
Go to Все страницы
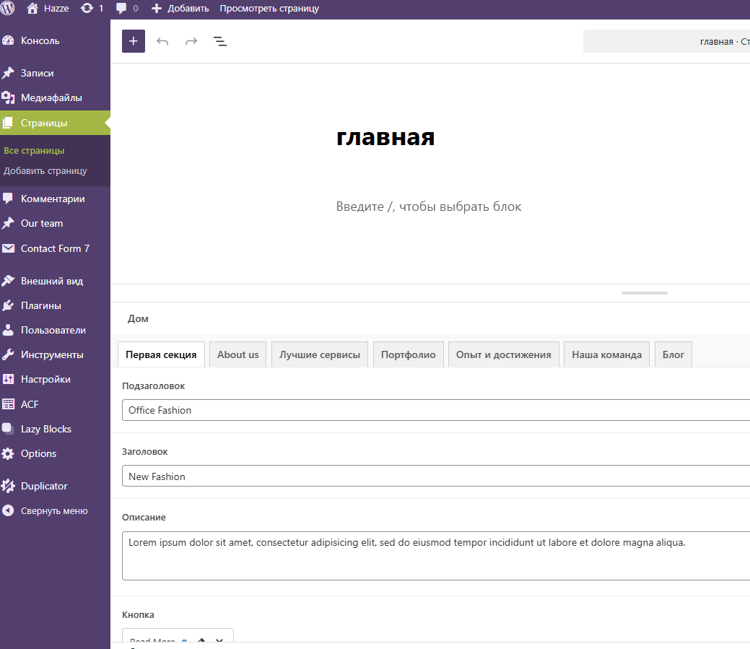[x=34, y=150]
